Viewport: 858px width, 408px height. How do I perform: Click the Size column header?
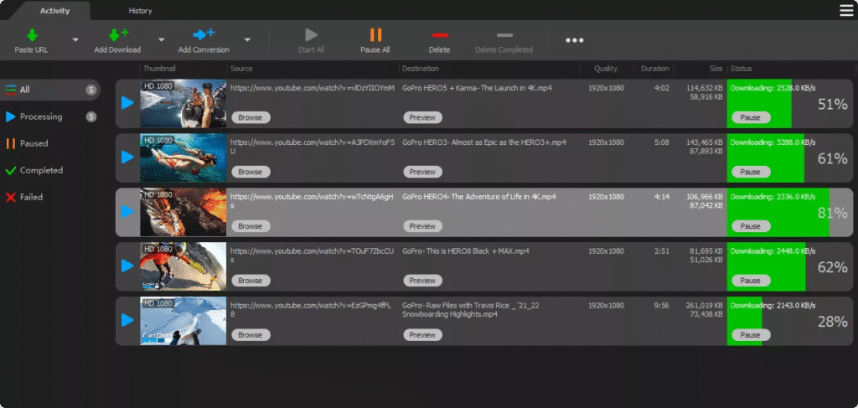(716, 69)
